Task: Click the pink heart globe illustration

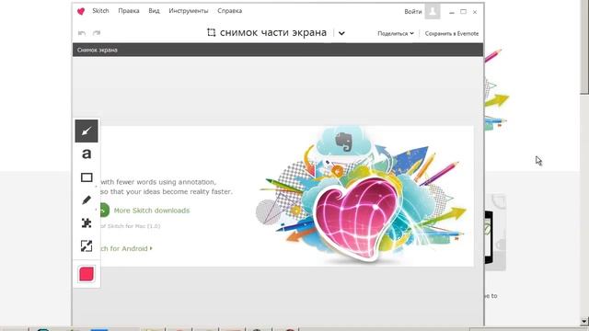Action: coord(356,218)
